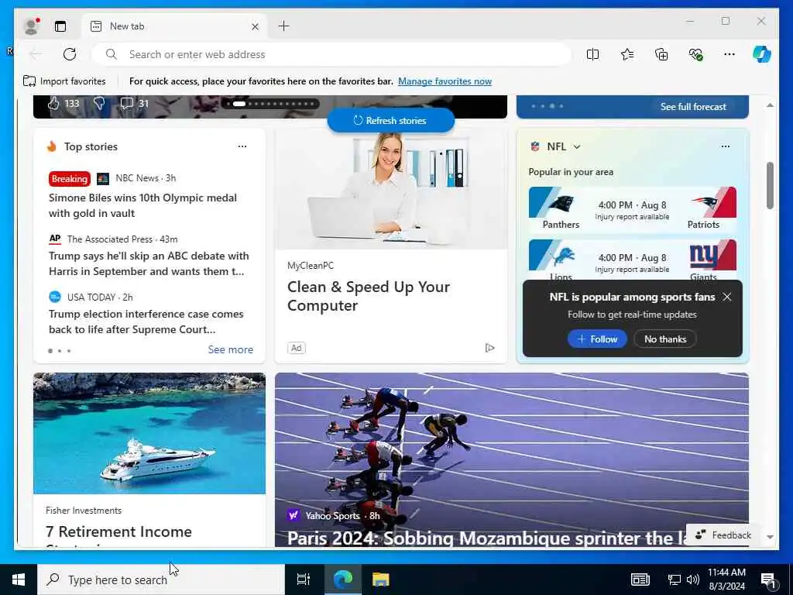The width and height of the screenshot is (793, 595).
Task: Focus the address bar search field
Action: (x=331, y=54)
